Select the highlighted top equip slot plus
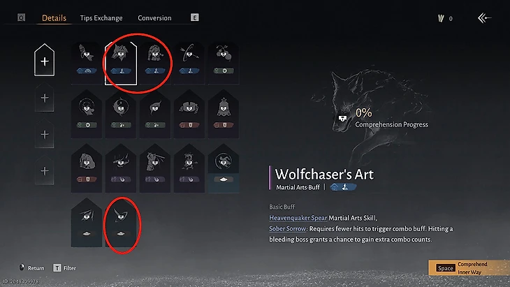Screen dimensions: 510x287 [45, 60]
